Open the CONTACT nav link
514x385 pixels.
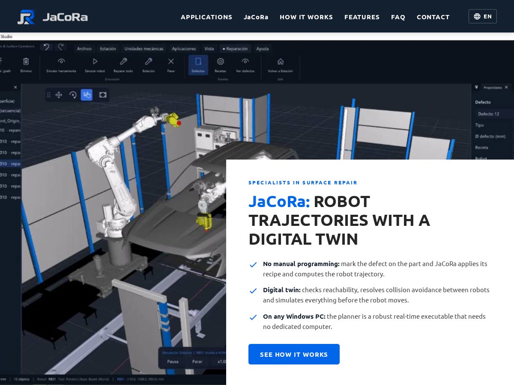click(433, 17)
